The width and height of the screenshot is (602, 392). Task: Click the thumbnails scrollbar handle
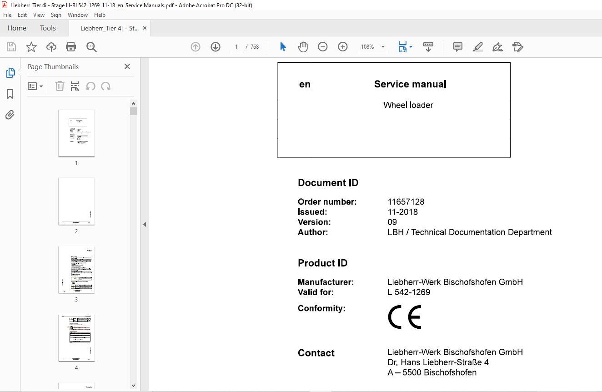tap(133, 111)
